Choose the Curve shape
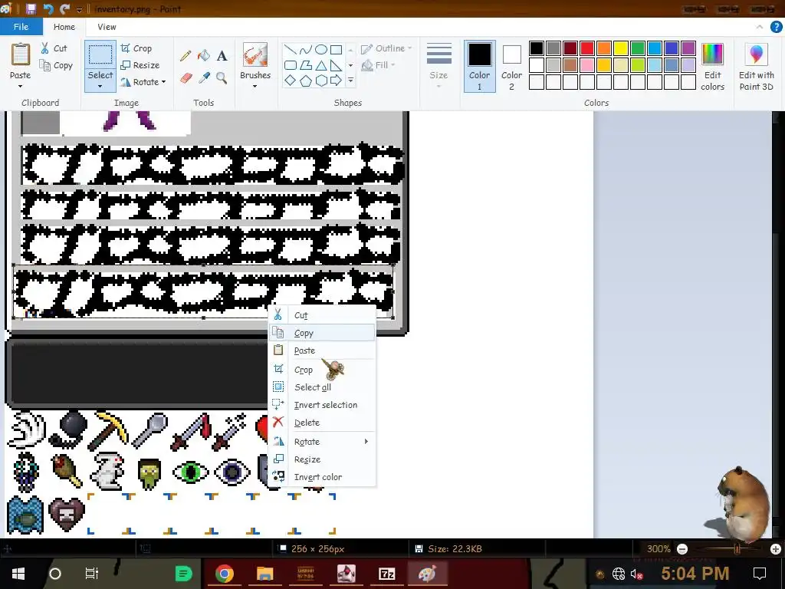 [x=305, y=49]
